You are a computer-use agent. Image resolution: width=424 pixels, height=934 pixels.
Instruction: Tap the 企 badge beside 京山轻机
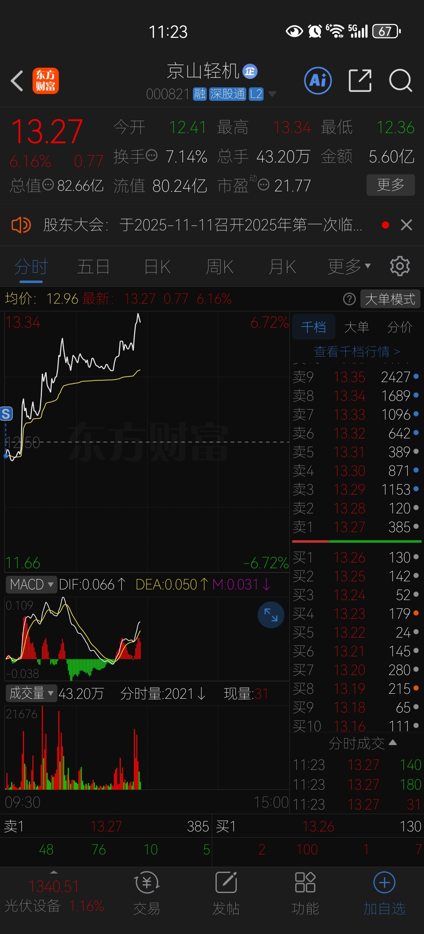tap(250, 71)
